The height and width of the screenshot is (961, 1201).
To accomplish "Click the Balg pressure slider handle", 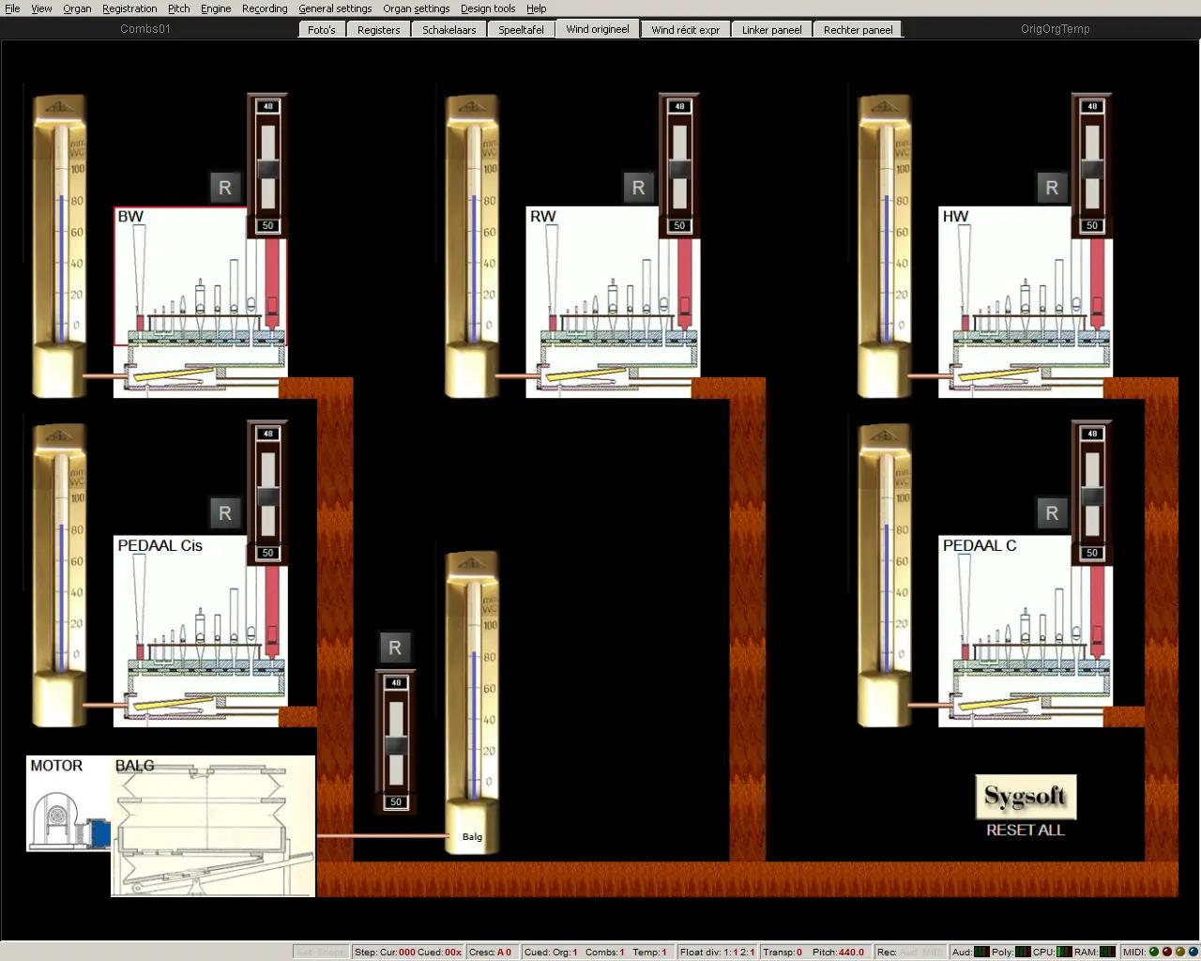I will (396, 745).
